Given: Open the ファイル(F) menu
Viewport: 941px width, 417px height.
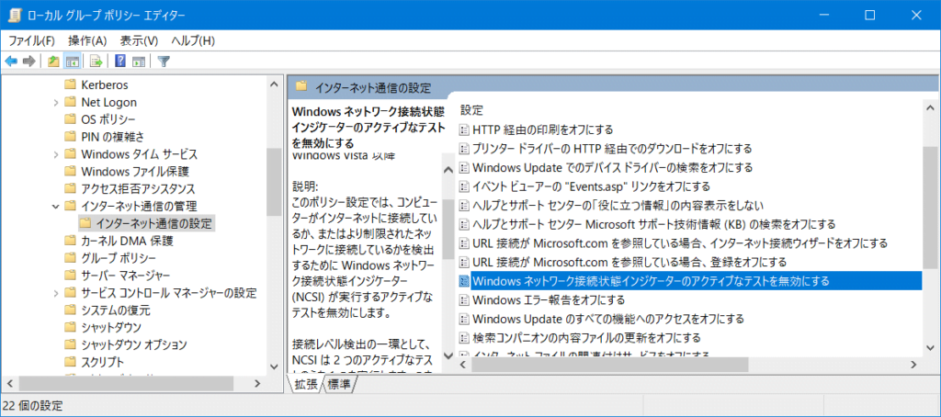Looking at the screenshot, I should (31, 40).
